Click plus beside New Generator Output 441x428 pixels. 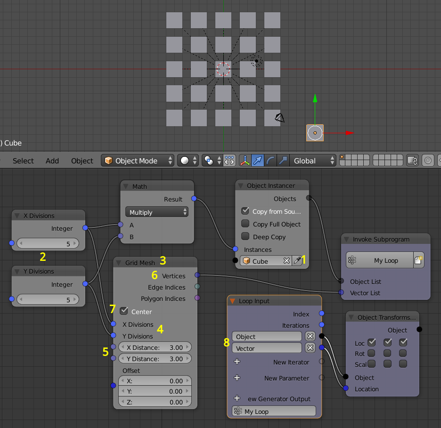[237, 398]
